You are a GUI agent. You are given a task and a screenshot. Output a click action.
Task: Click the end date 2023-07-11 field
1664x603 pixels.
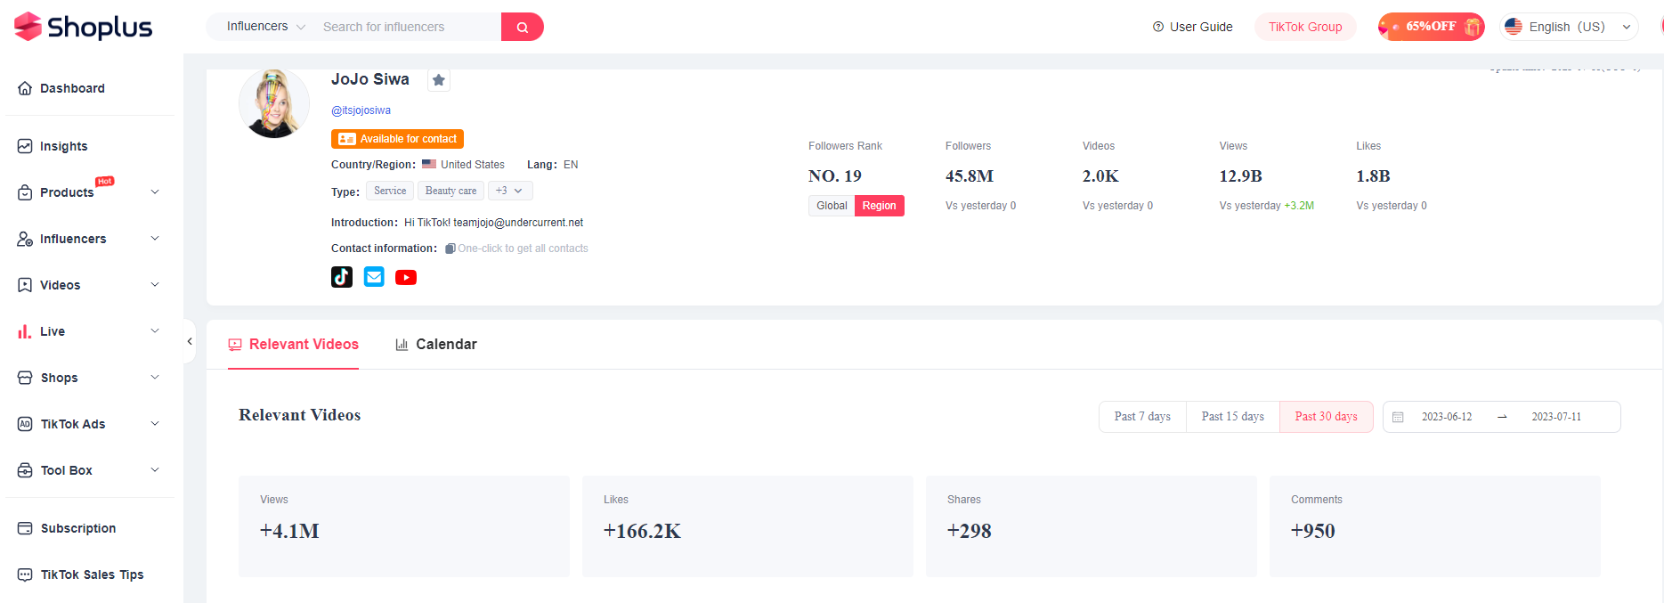pyautogui.click(x=1556, y=417)
